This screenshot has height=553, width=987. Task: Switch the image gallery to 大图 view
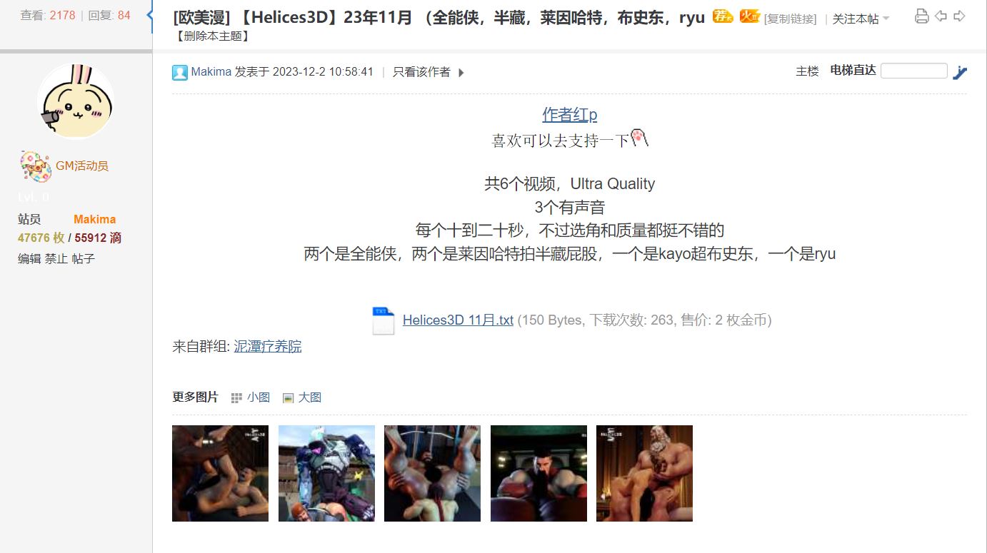(302, 397)
